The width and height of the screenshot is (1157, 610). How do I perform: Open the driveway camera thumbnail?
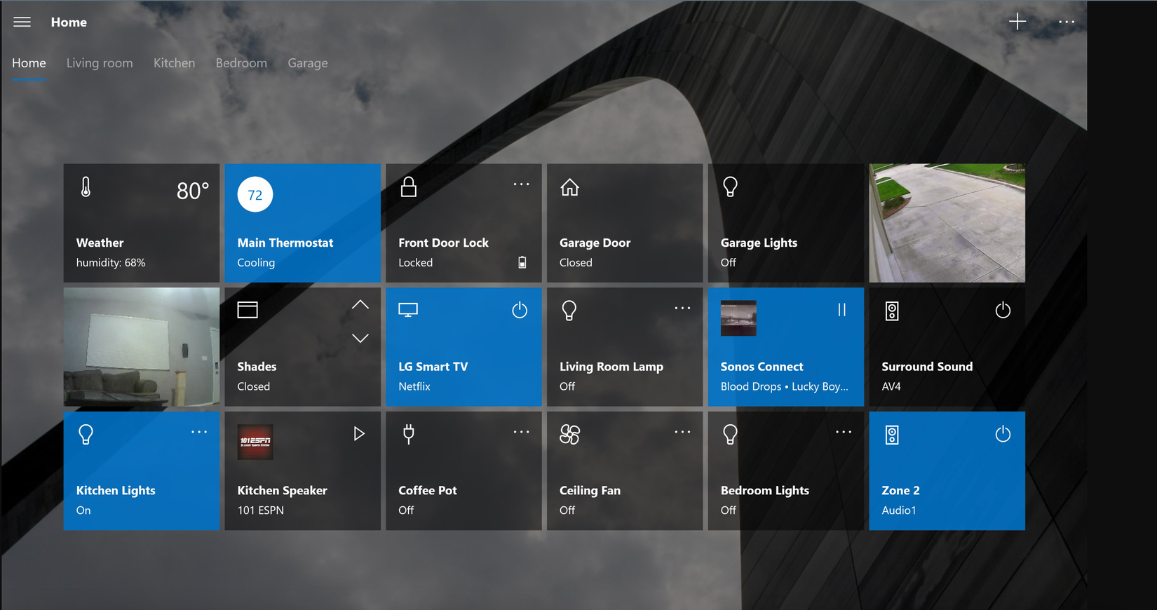(947, 223)
